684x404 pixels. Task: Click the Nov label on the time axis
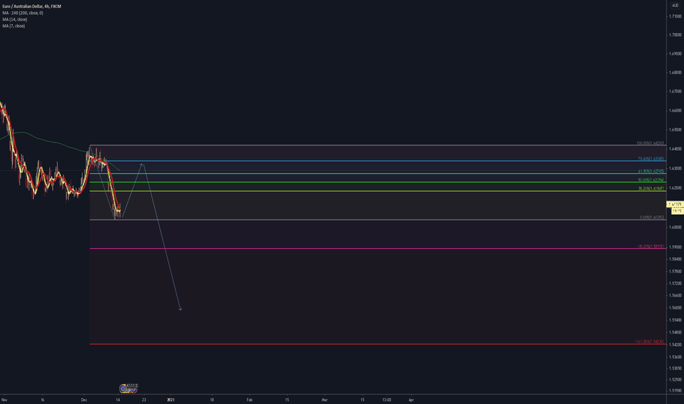coord(4,400)
